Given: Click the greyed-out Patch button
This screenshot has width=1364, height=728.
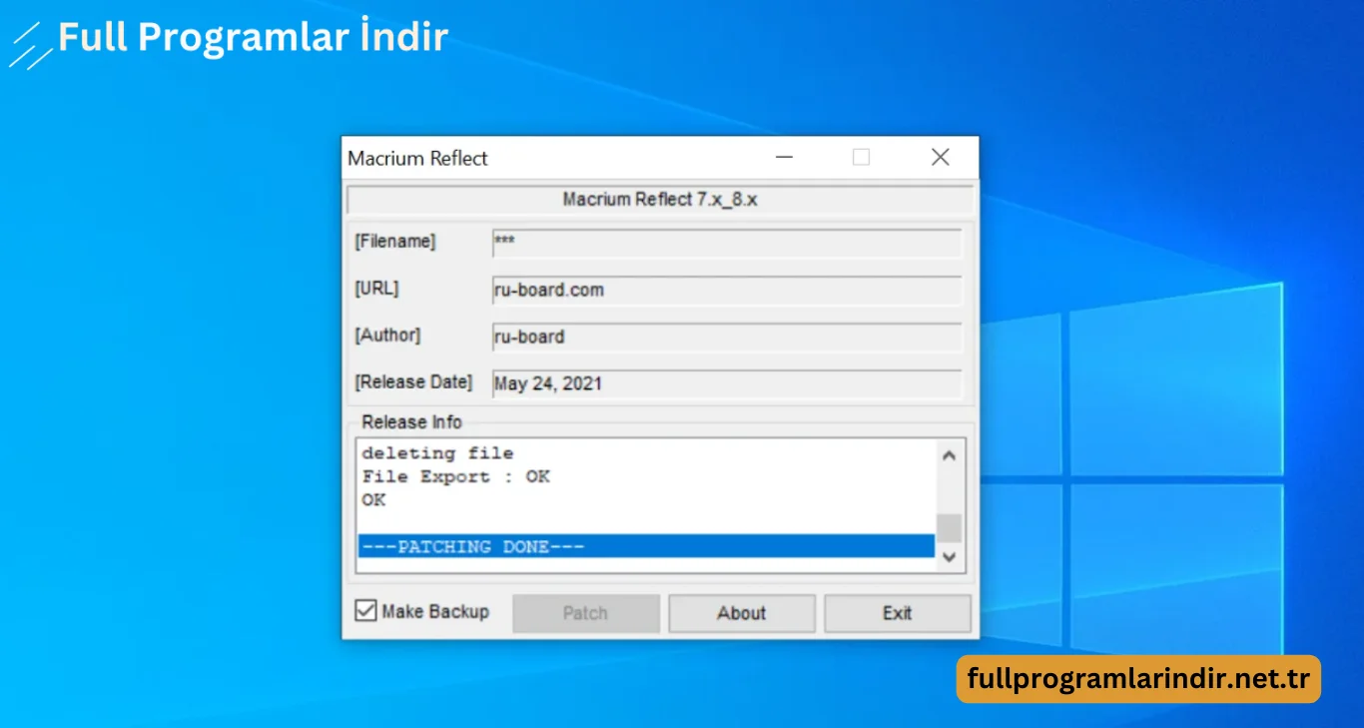Looking at the screenshot, I should point(586,613).
